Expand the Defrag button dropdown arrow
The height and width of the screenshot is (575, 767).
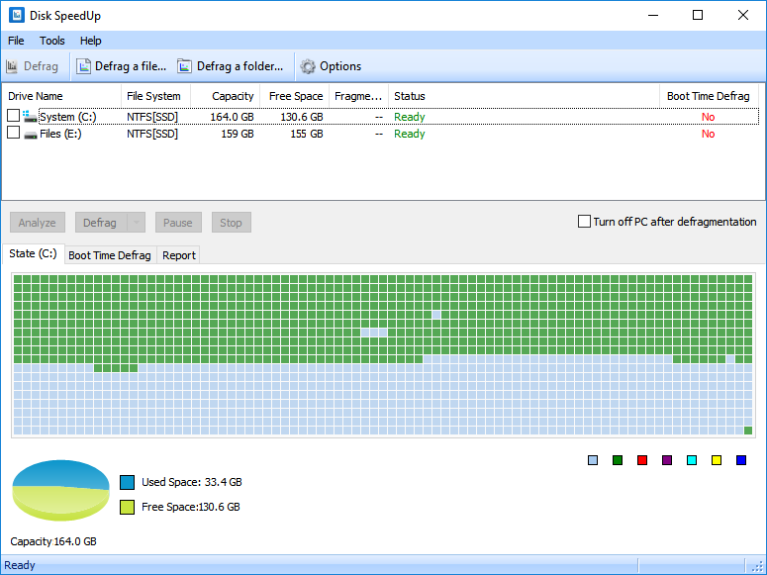[x=137, y=223]
